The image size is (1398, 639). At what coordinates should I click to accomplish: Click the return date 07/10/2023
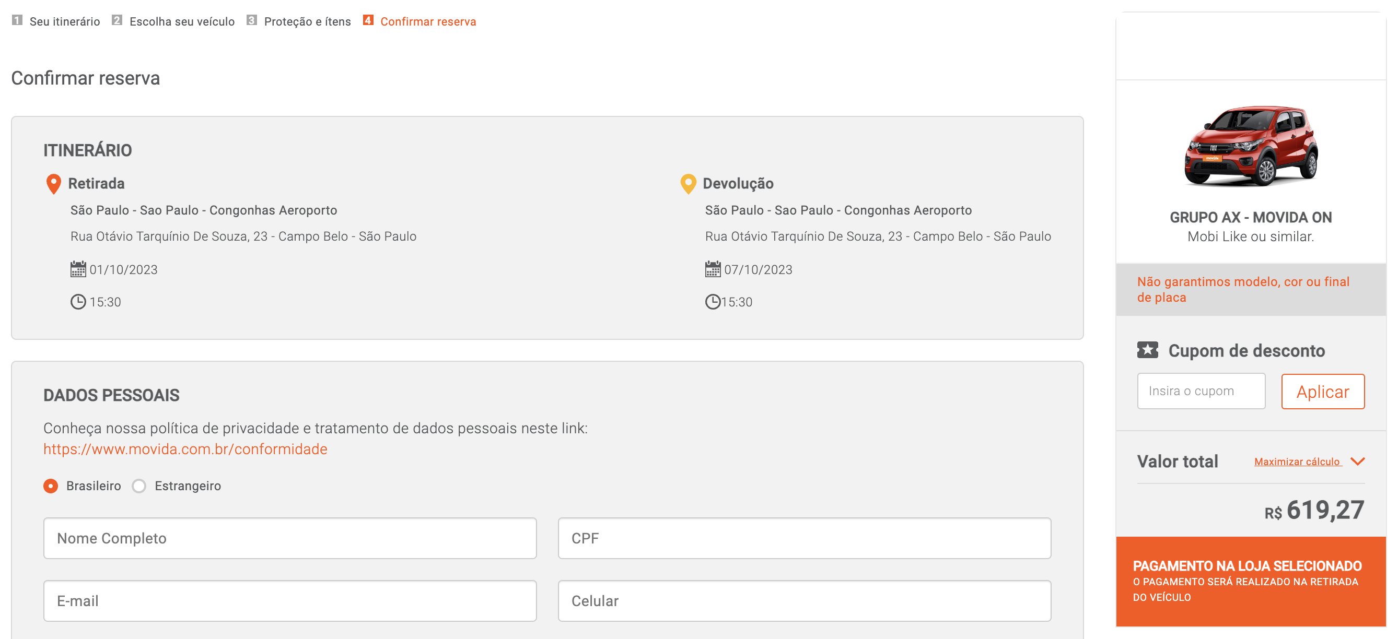(x=758, y=269)
